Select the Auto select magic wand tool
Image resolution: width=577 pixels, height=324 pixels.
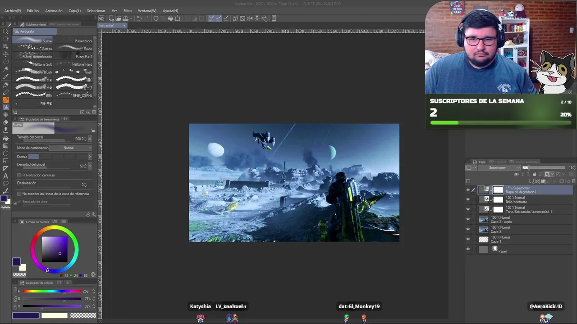coord(6,69)
